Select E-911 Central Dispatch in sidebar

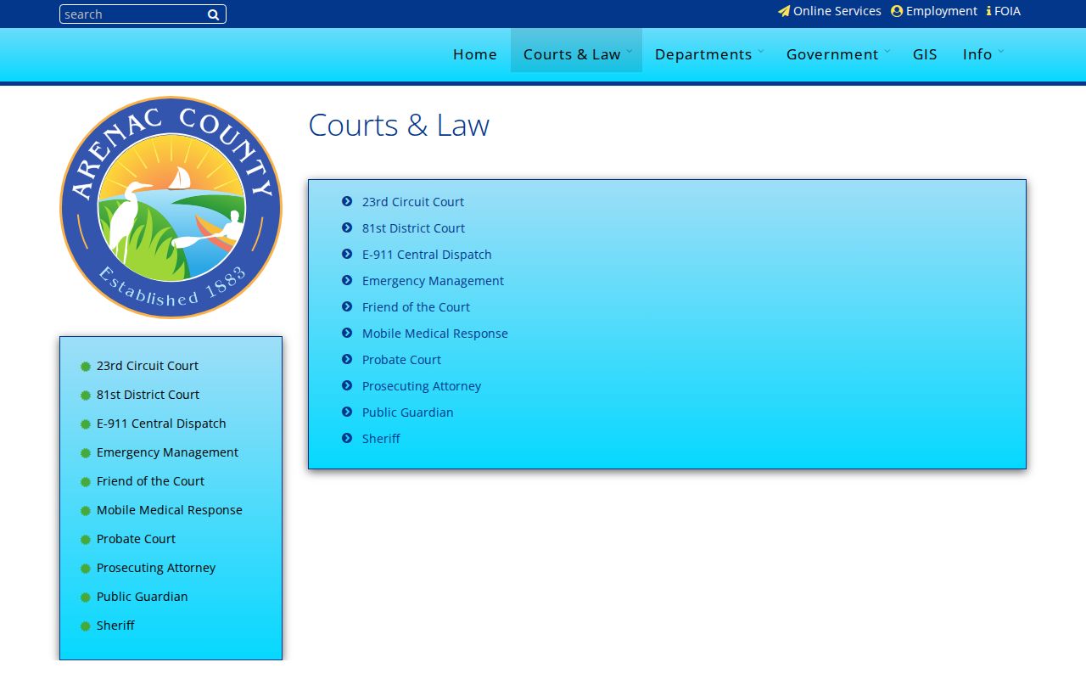[x=161, y=424]
